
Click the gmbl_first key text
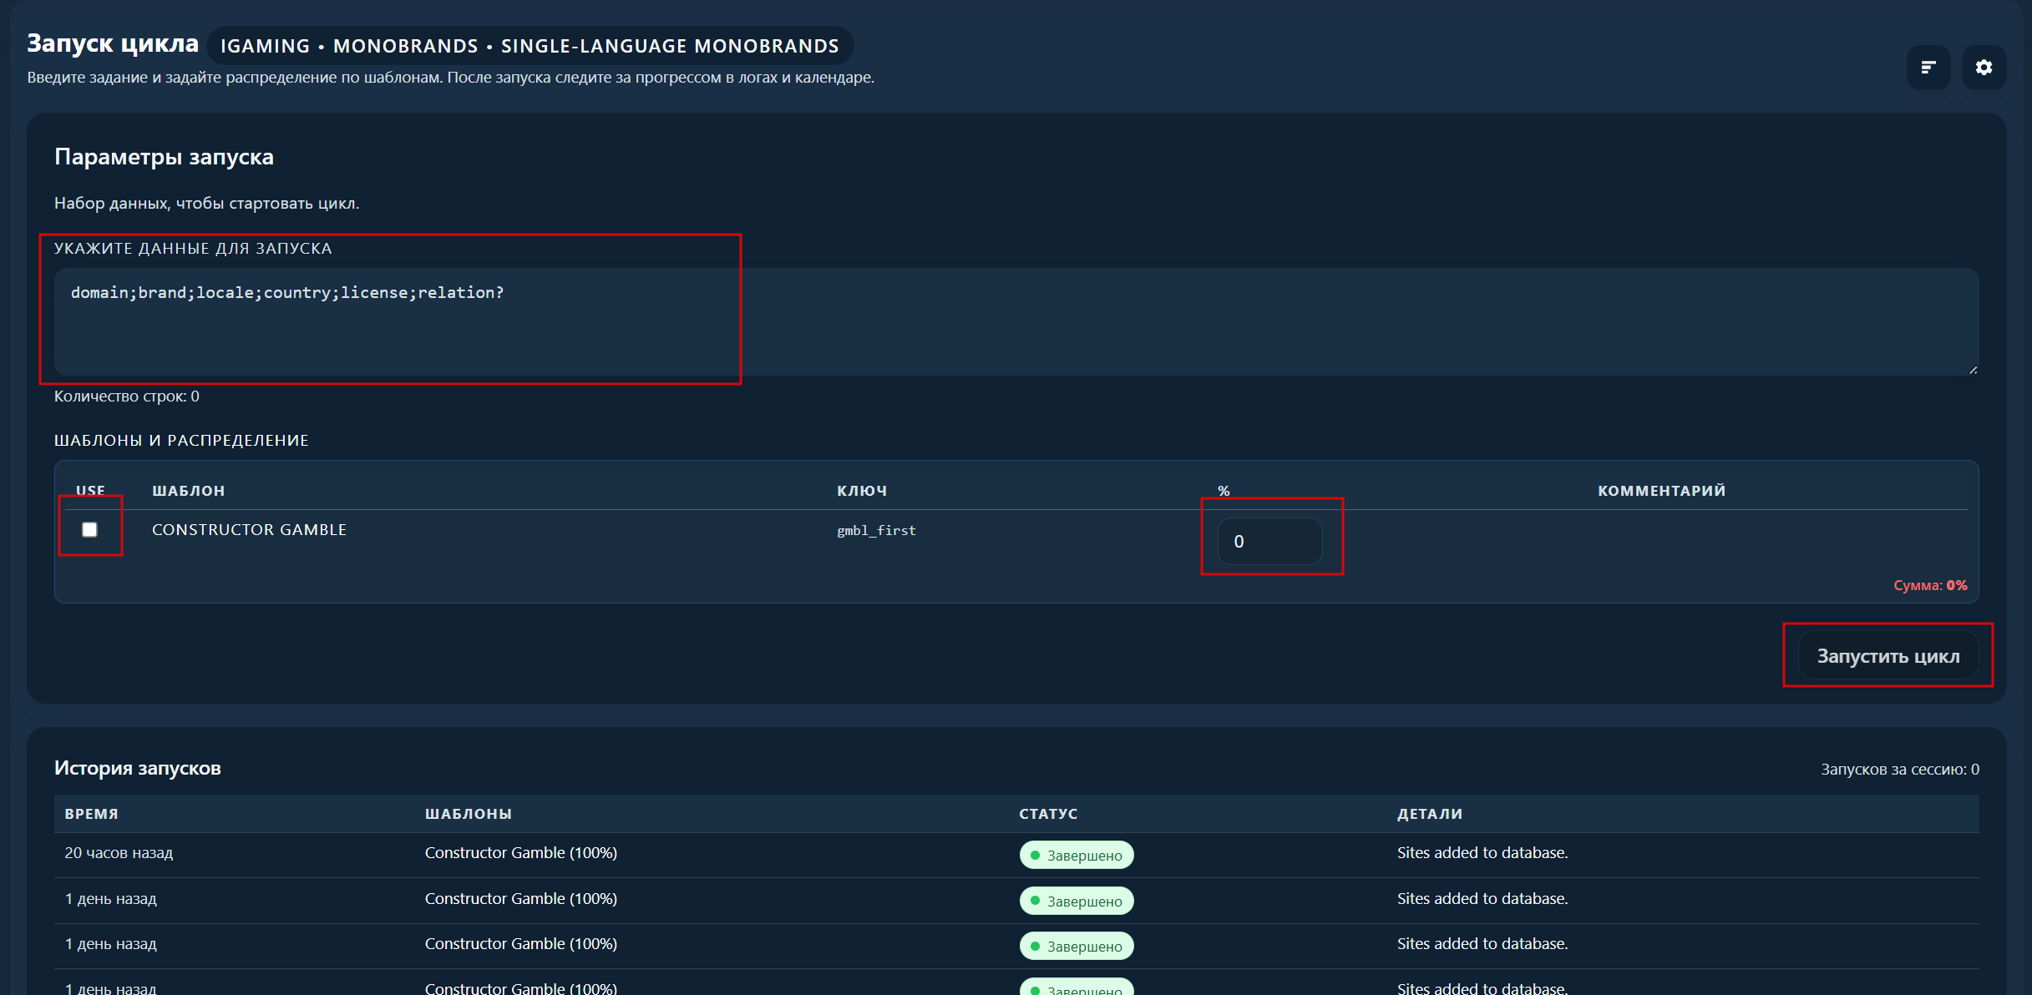click(876, 531)
